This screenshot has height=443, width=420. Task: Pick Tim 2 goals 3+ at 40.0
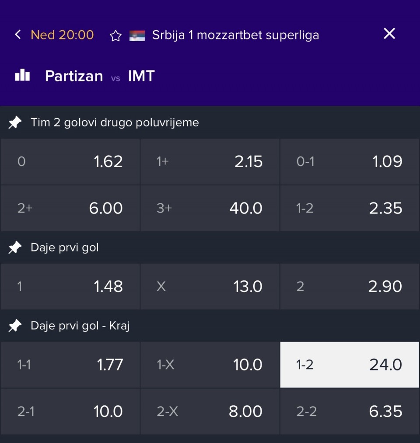[x=210, y=208]
